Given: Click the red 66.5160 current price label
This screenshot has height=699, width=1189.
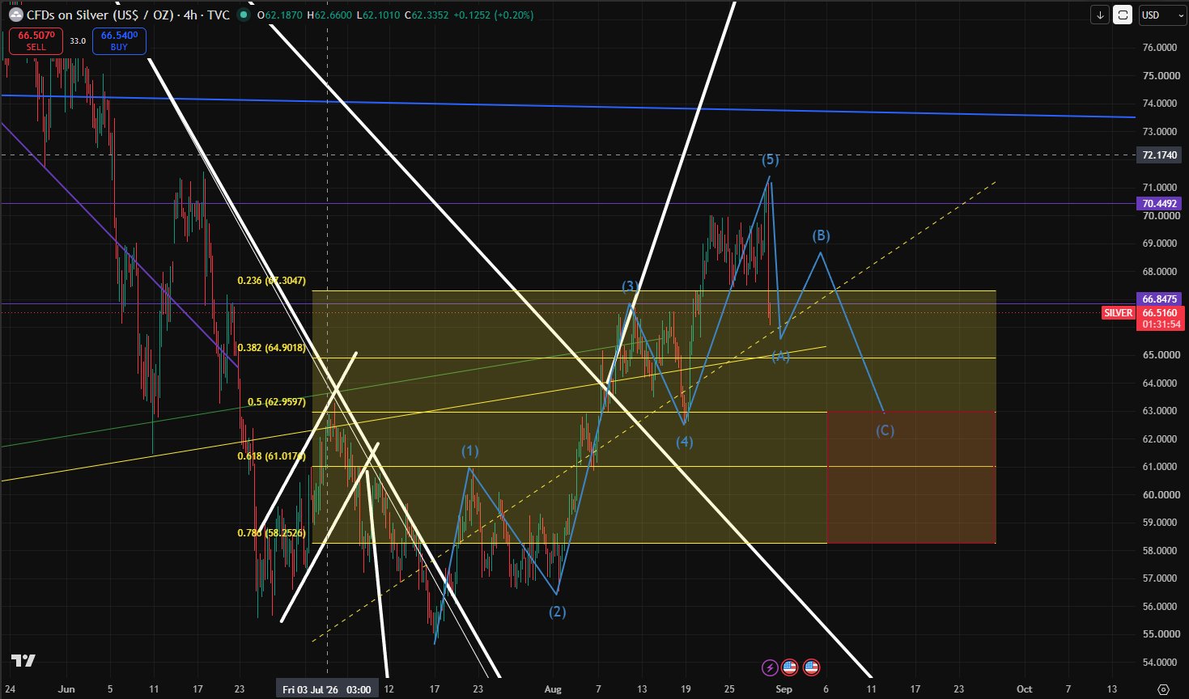Looking at the screenshot, I should 1160,312.
